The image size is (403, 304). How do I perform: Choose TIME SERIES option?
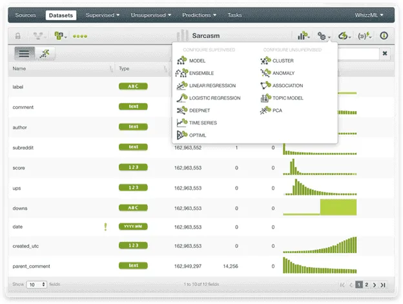pos(196,123)
